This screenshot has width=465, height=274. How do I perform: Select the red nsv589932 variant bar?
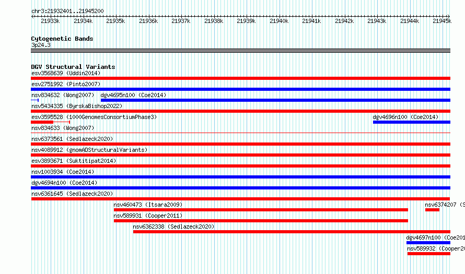click(429, 254)
